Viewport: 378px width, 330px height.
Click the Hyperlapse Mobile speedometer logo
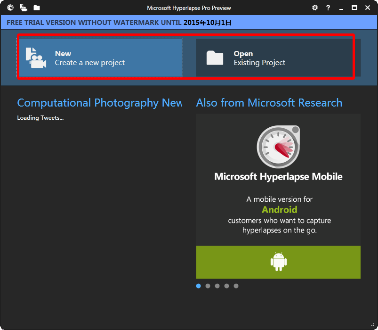coord(278,147)
